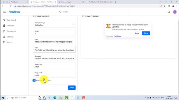This screenshot has width=179, height=100.
Task: Click the ENG language indicator
Action: click(162, 98)
